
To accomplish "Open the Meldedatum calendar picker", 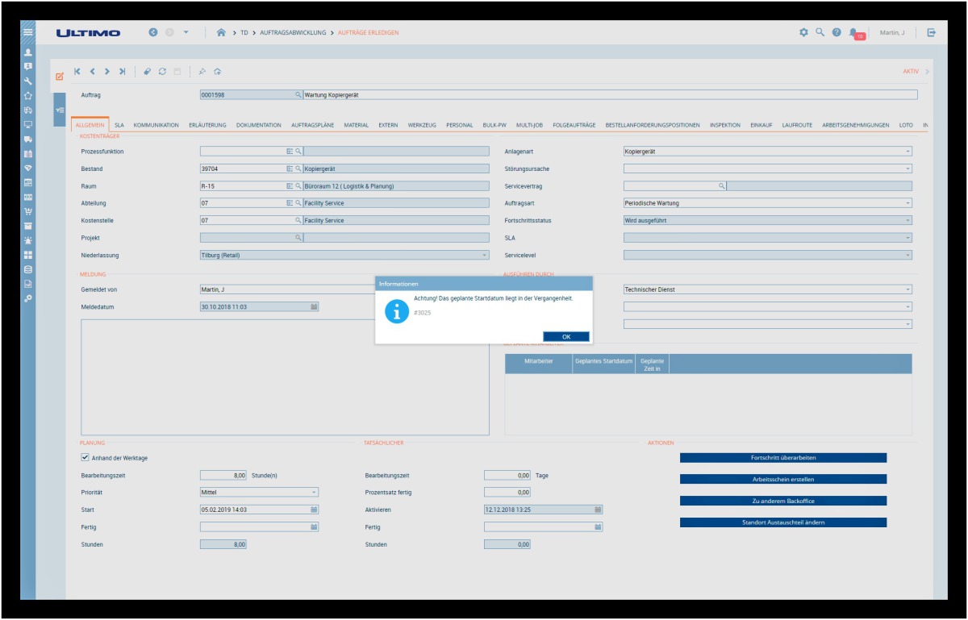I will tap(314, 306).
